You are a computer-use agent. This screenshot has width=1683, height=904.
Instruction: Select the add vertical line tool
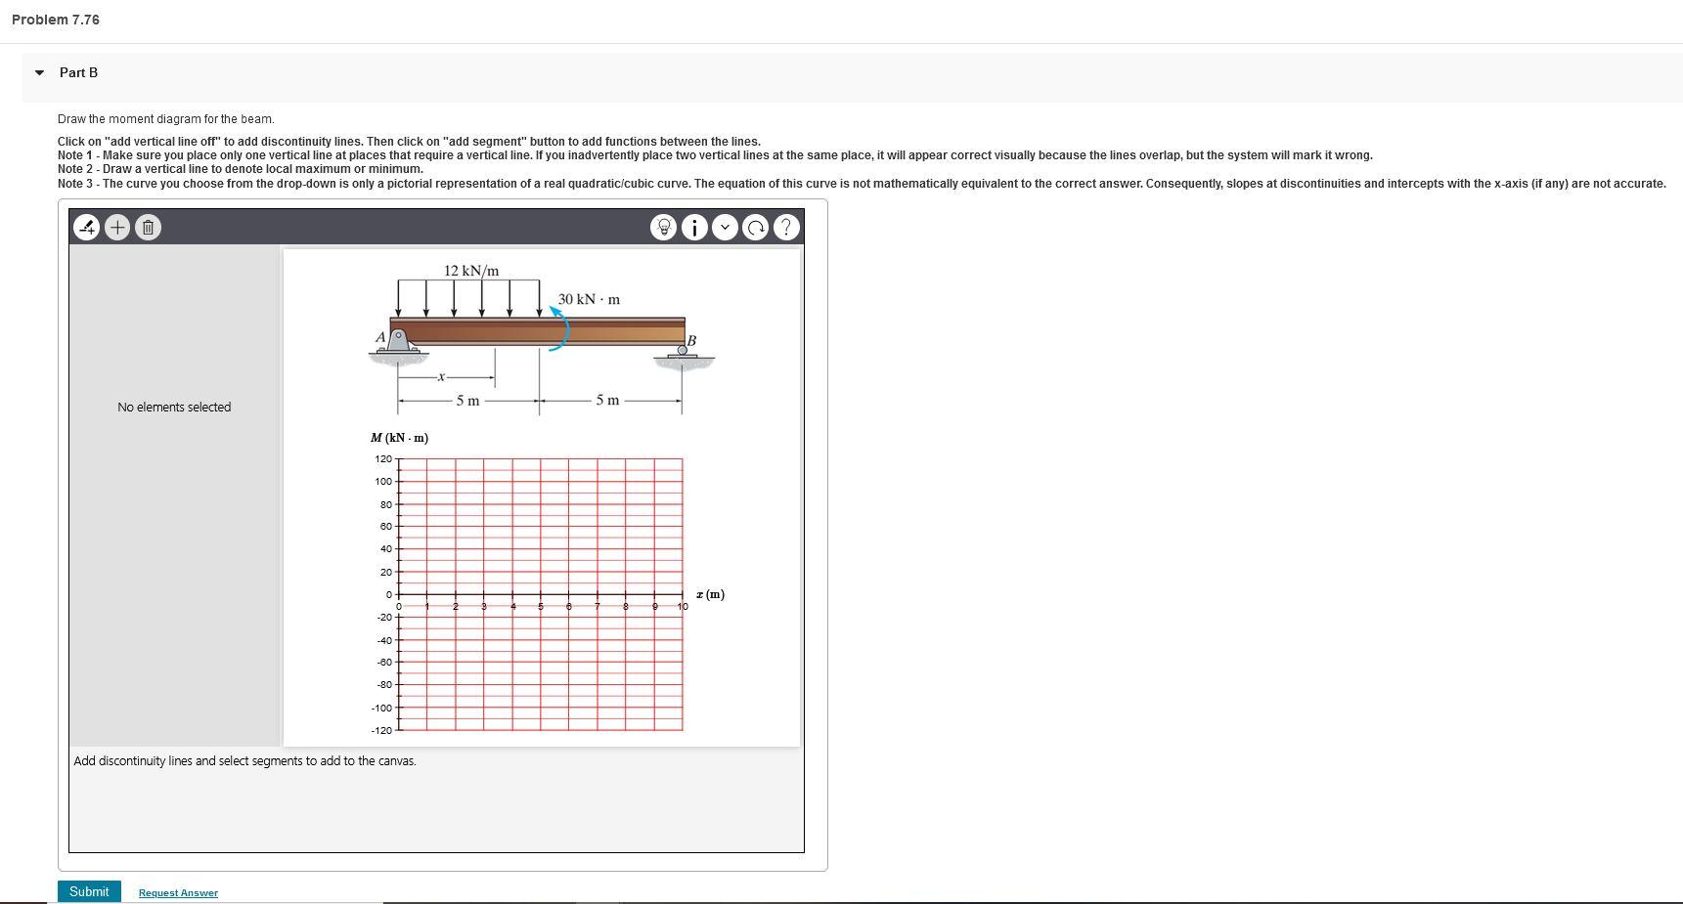86,227
